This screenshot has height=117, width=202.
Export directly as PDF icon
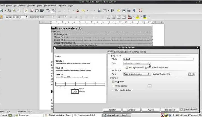click(32, 11)
